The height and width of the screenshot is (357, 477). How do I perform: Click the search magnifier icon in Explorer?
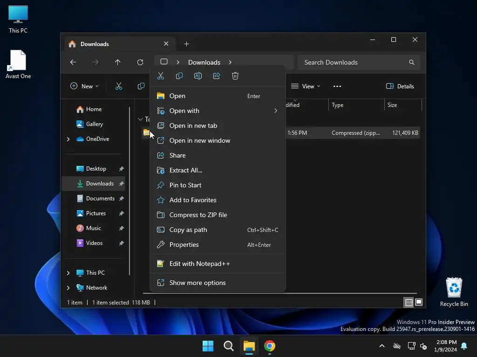(x=412, y=62)
